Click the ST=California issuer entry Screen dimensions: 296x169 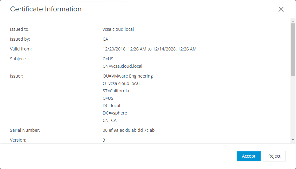pos(116,91)
